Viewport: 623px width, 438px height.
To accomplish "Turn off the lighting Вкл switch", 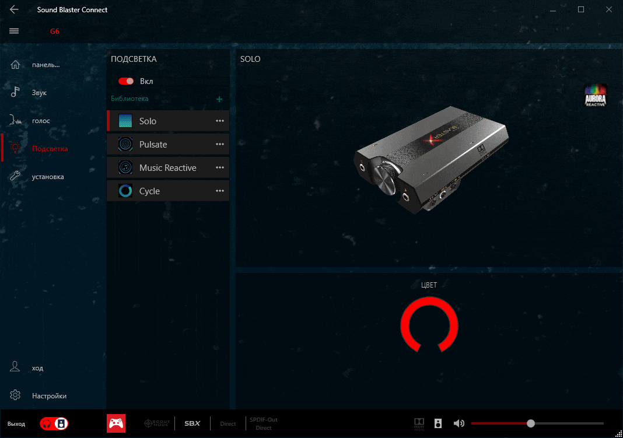I will click(126, 81).
